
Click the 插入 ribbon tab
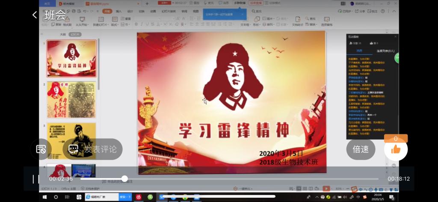tap(119, 12)
